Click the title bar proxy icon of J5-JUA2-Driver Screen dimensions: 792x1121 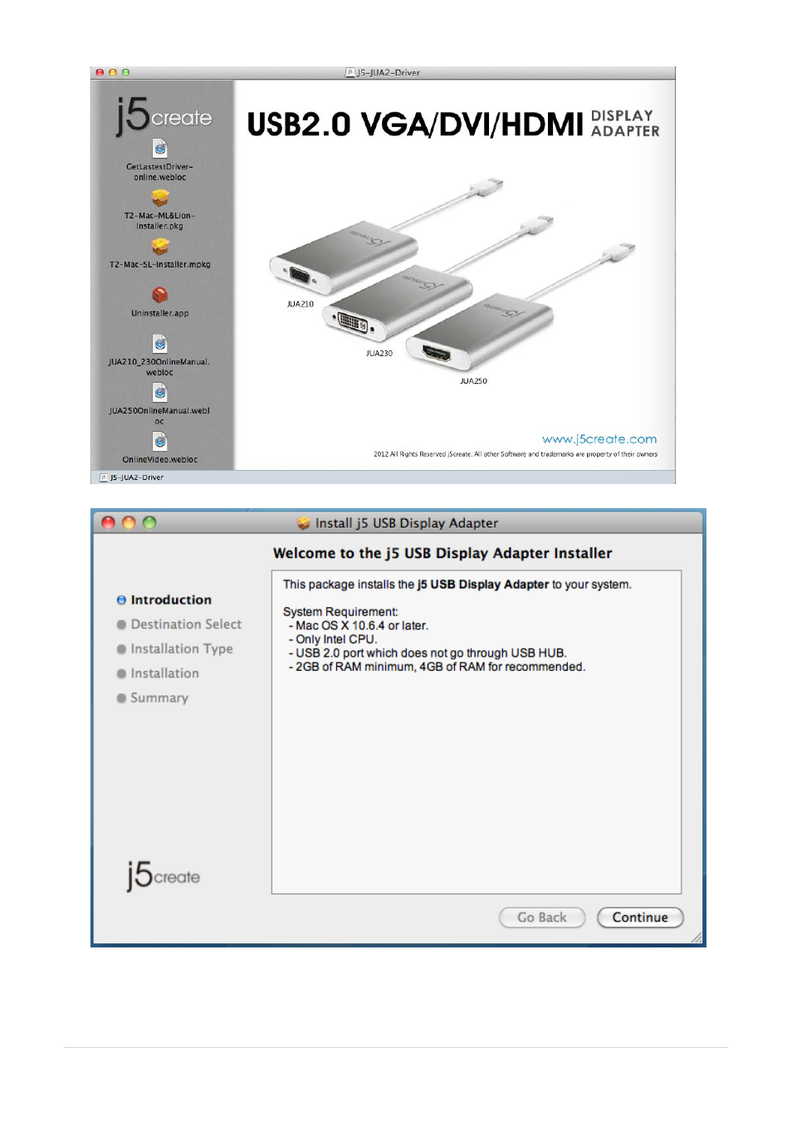pyautogui.click(x=350, y=73)
